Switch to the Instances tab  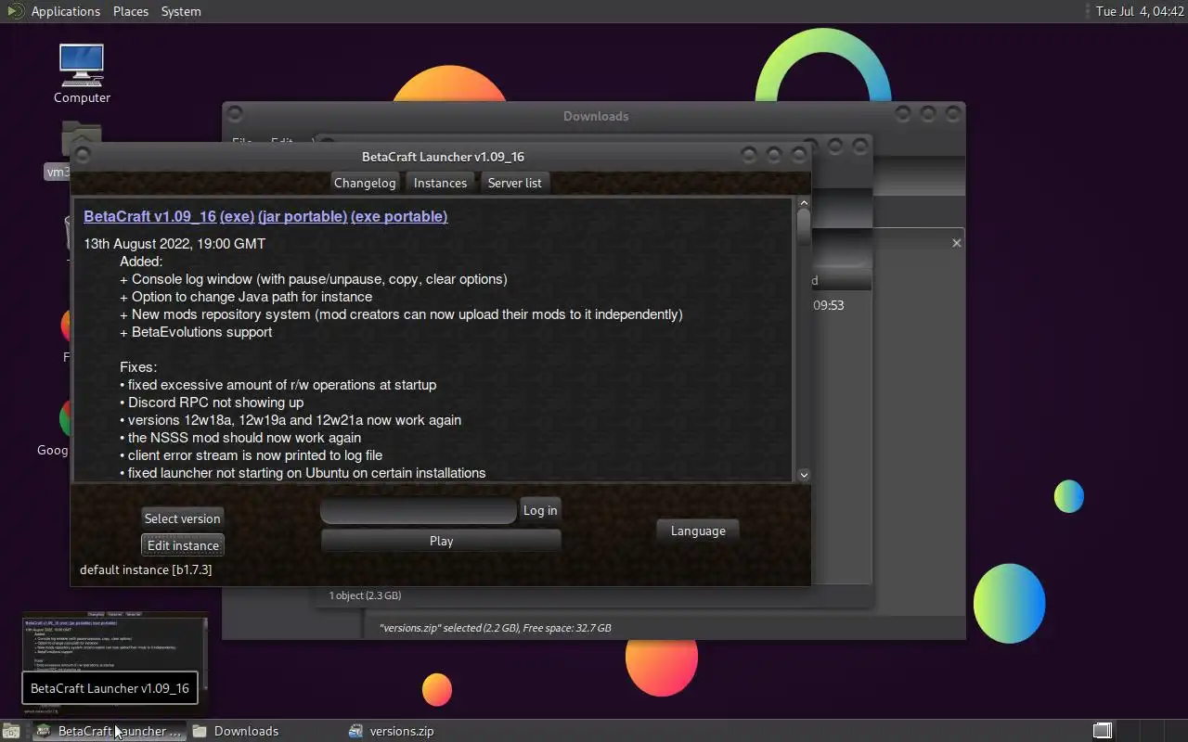tap(440, 183)
